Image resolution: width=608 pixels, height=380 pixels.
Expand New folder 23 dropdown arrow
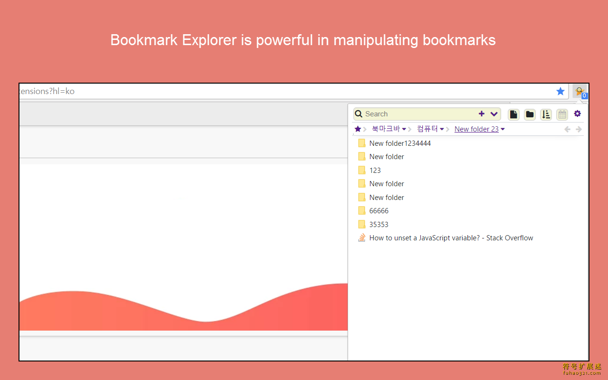503,129
